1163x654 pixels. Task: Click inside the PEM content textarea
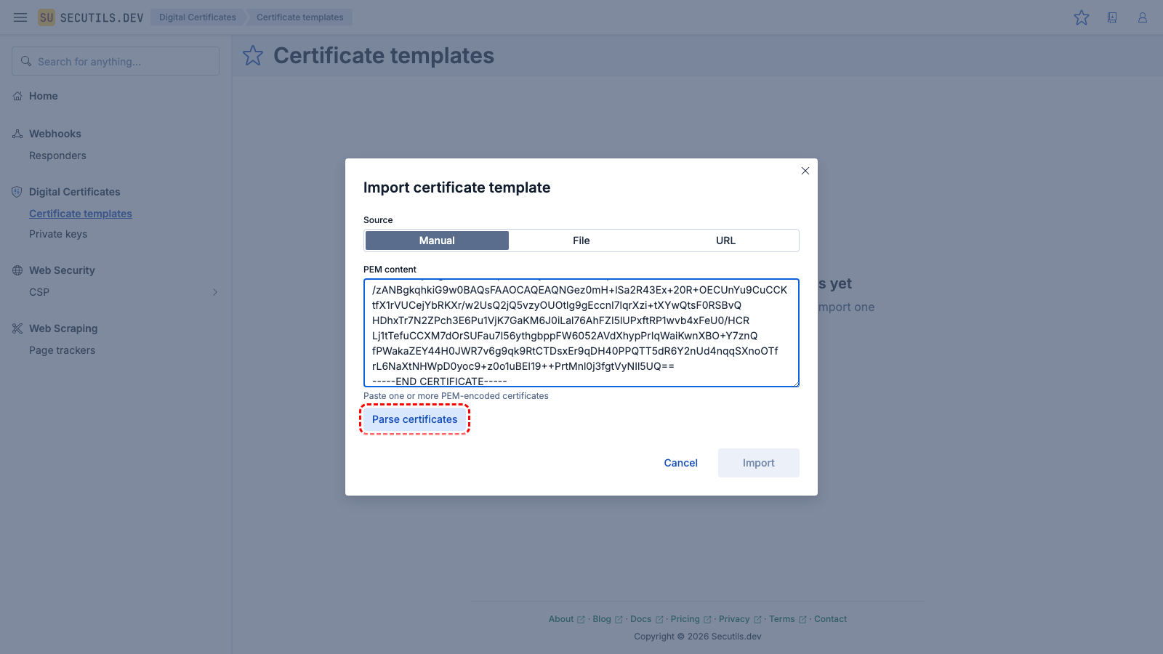[x=581, y=333]
